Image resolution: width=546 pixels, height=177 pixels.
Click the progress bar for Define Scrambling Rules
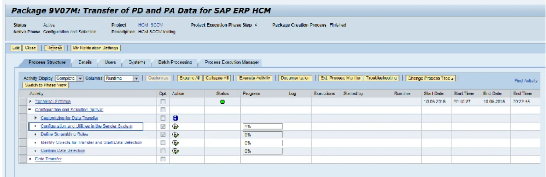(263, 134)
